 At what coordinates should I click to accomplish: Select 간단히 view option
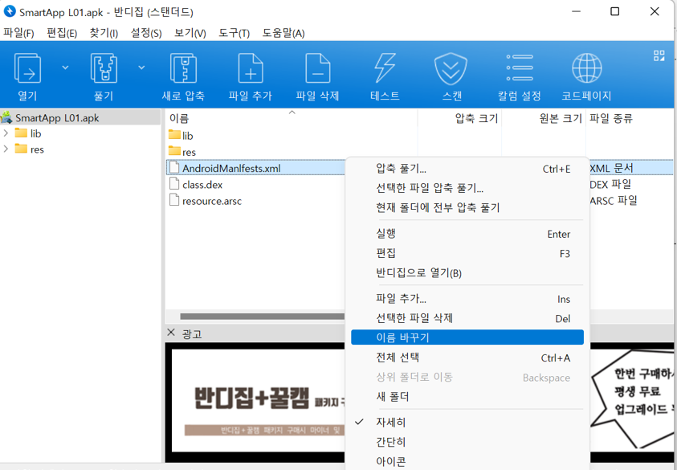pyautogui.click(x=467, y=442)
